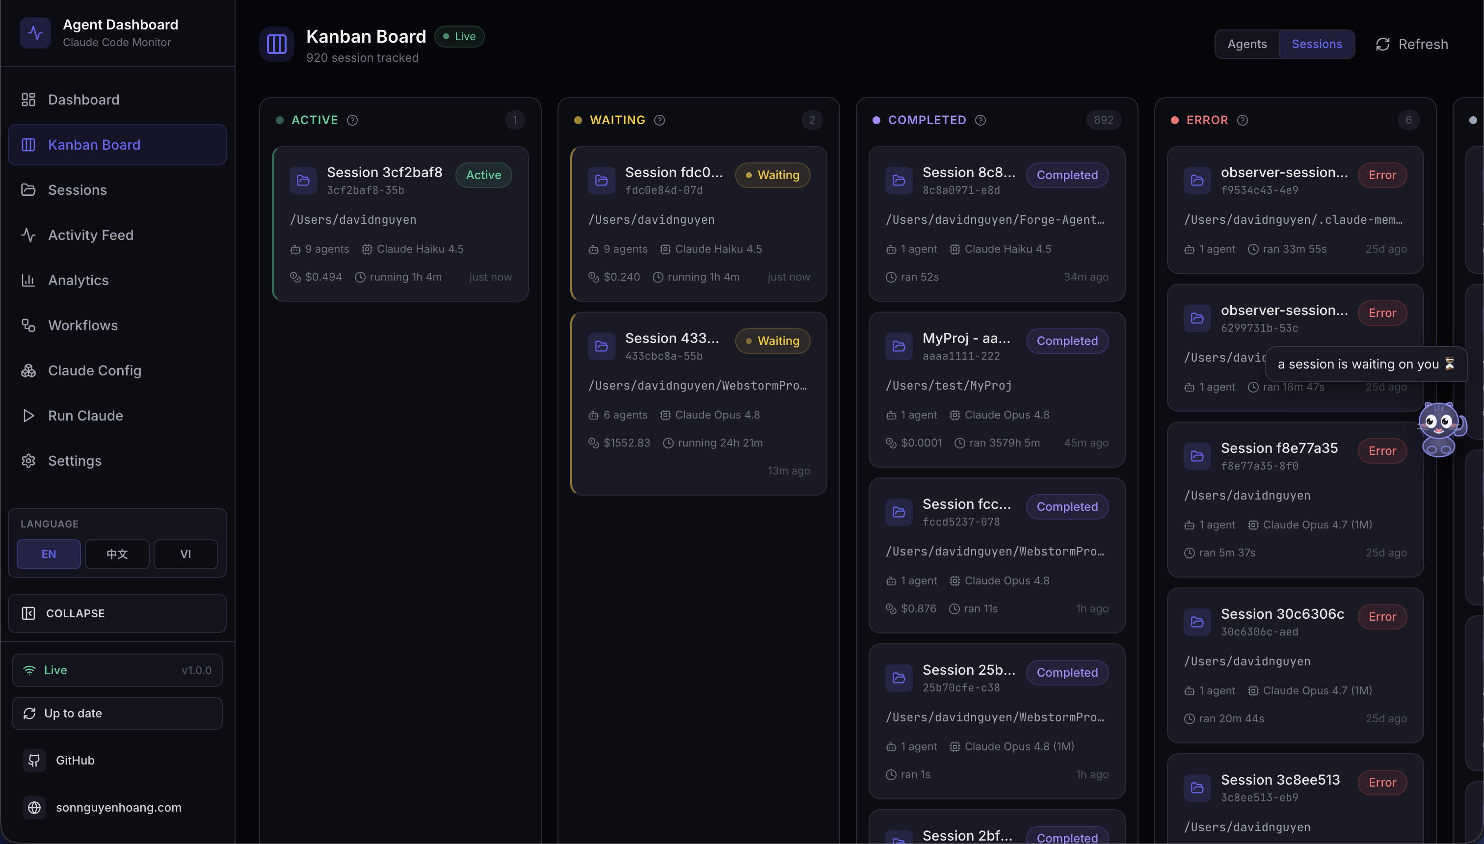This screenshot has width=1484, height=844.
Task: Click '/Users/test/MyProj' path text
Action: click(949, 386)
